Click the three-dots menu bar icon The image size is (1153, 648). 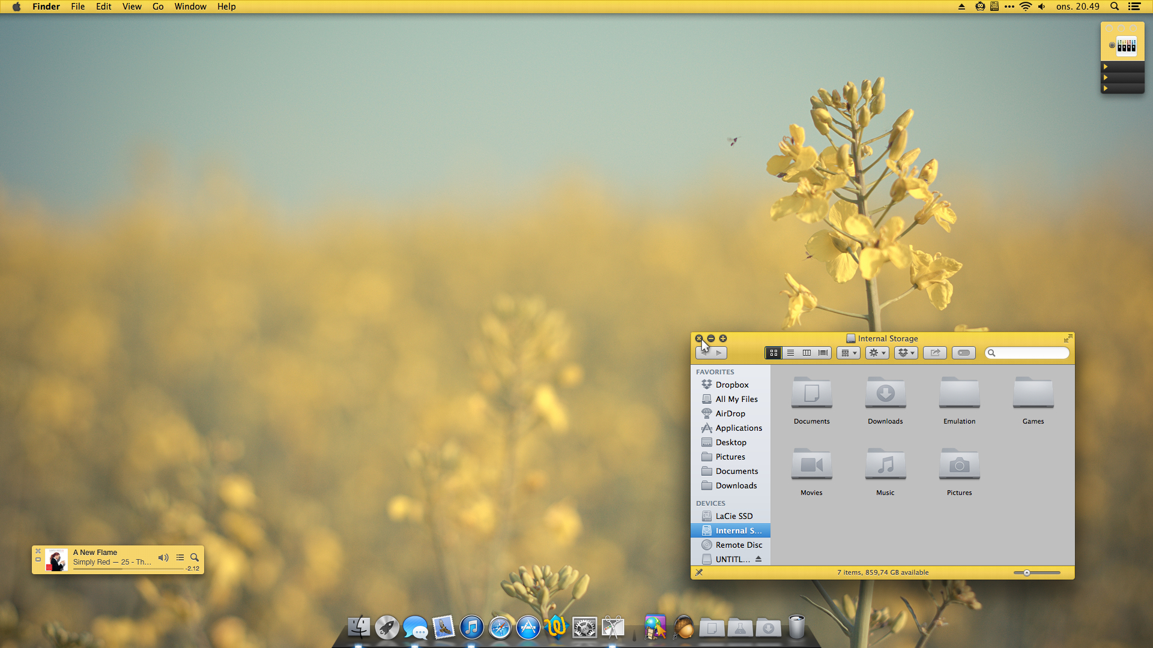[1009, 7]
